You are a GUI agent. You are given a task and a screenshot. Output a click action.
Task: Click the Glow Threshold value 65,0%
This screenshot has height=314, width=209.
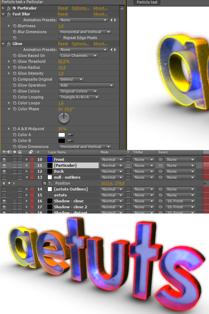tap(64, 61)
